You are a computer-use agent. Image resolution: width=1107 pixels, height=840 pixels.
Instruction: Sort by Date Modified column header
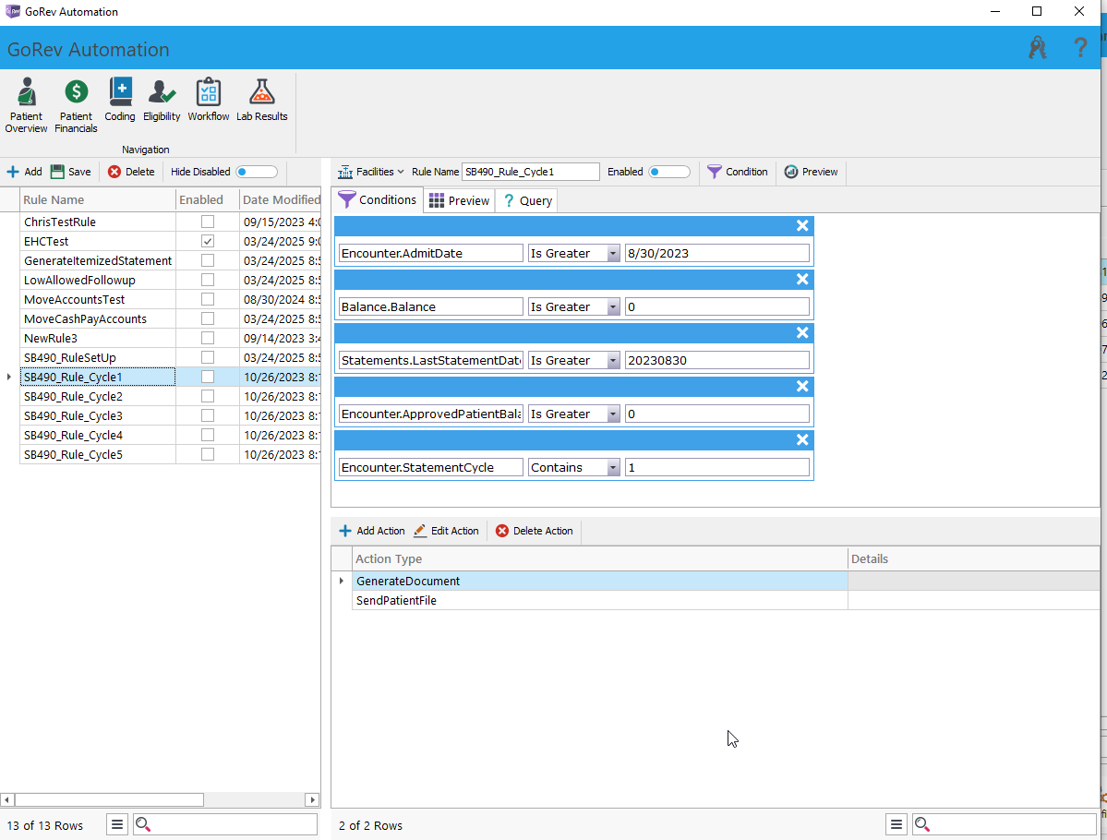point(281,199)
